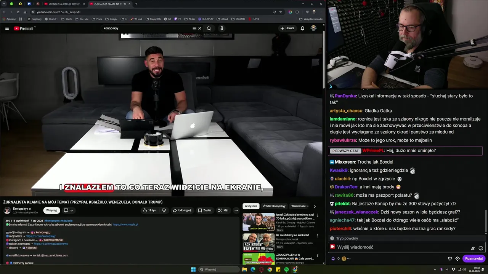Show more filter chips with right arrow
This screenshot has width=488, height=274.
pyautogui.click(x=315, y=206)
